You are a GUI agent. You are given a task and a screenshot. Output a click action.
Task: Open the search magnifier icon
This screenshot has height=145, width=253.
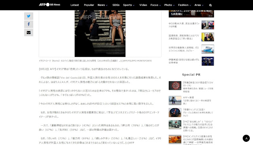pos(210,5)
